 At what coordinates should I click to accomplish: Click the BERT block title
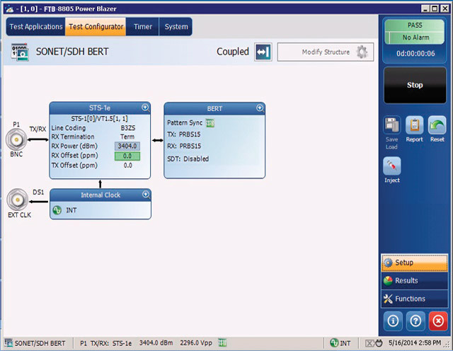[x=214, y=108]
